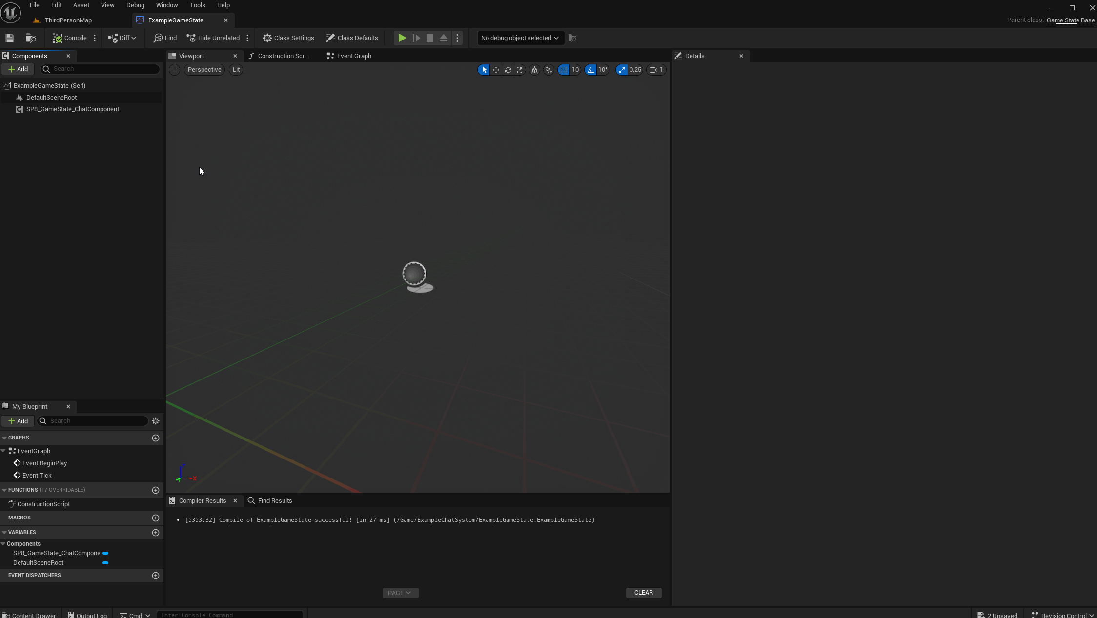Switch to Event Graph tab
The height and width of the screenshot is (618, 1097).
tap(349, 56)
